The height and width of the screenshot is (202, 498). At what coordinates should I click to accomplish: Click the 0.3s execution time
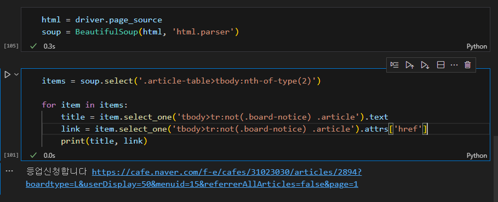point(49,46)
